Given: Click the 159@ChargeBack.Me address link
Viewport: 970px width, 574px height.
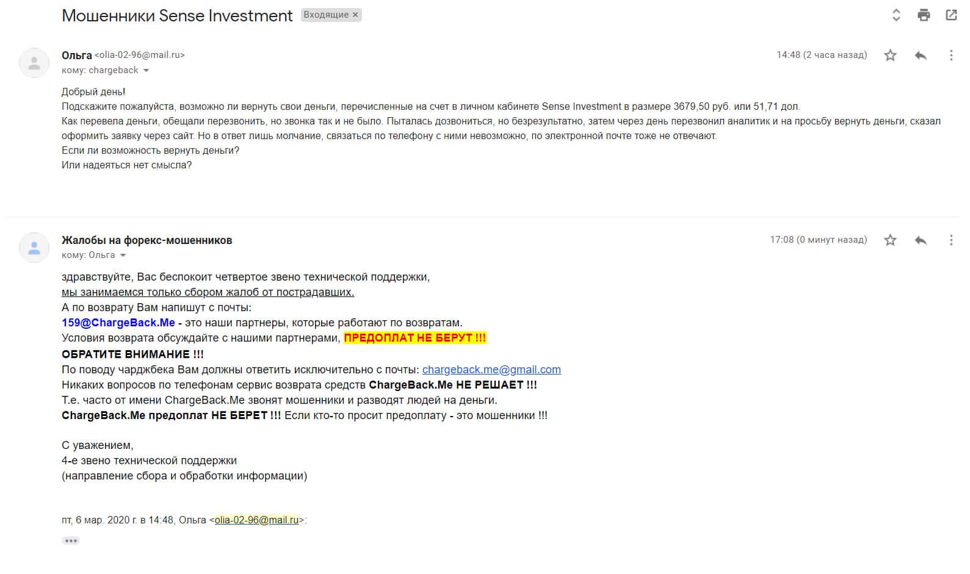Looking at the screenshot, I should click(118, 323).
